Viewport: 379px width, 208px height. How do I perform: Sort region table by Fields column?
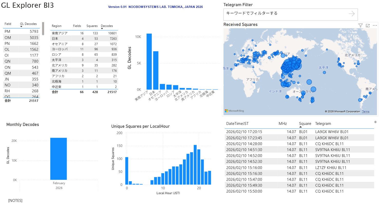77,26
